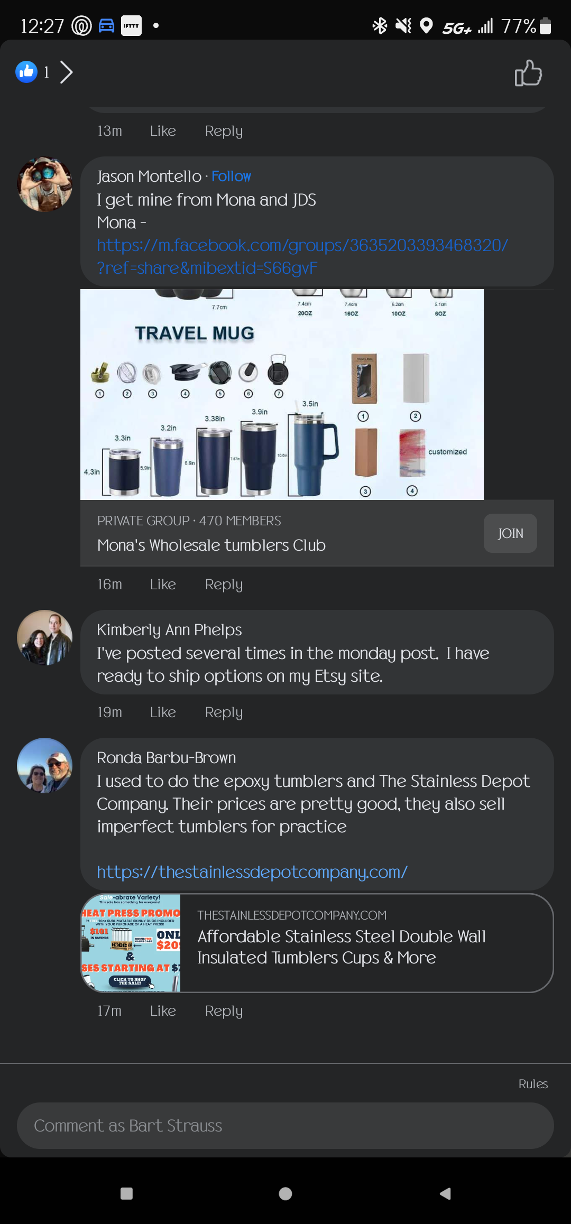Screen dimensions: 571x1224
Task: Open Jason Montello's profile picture
Action: (45, 184)
